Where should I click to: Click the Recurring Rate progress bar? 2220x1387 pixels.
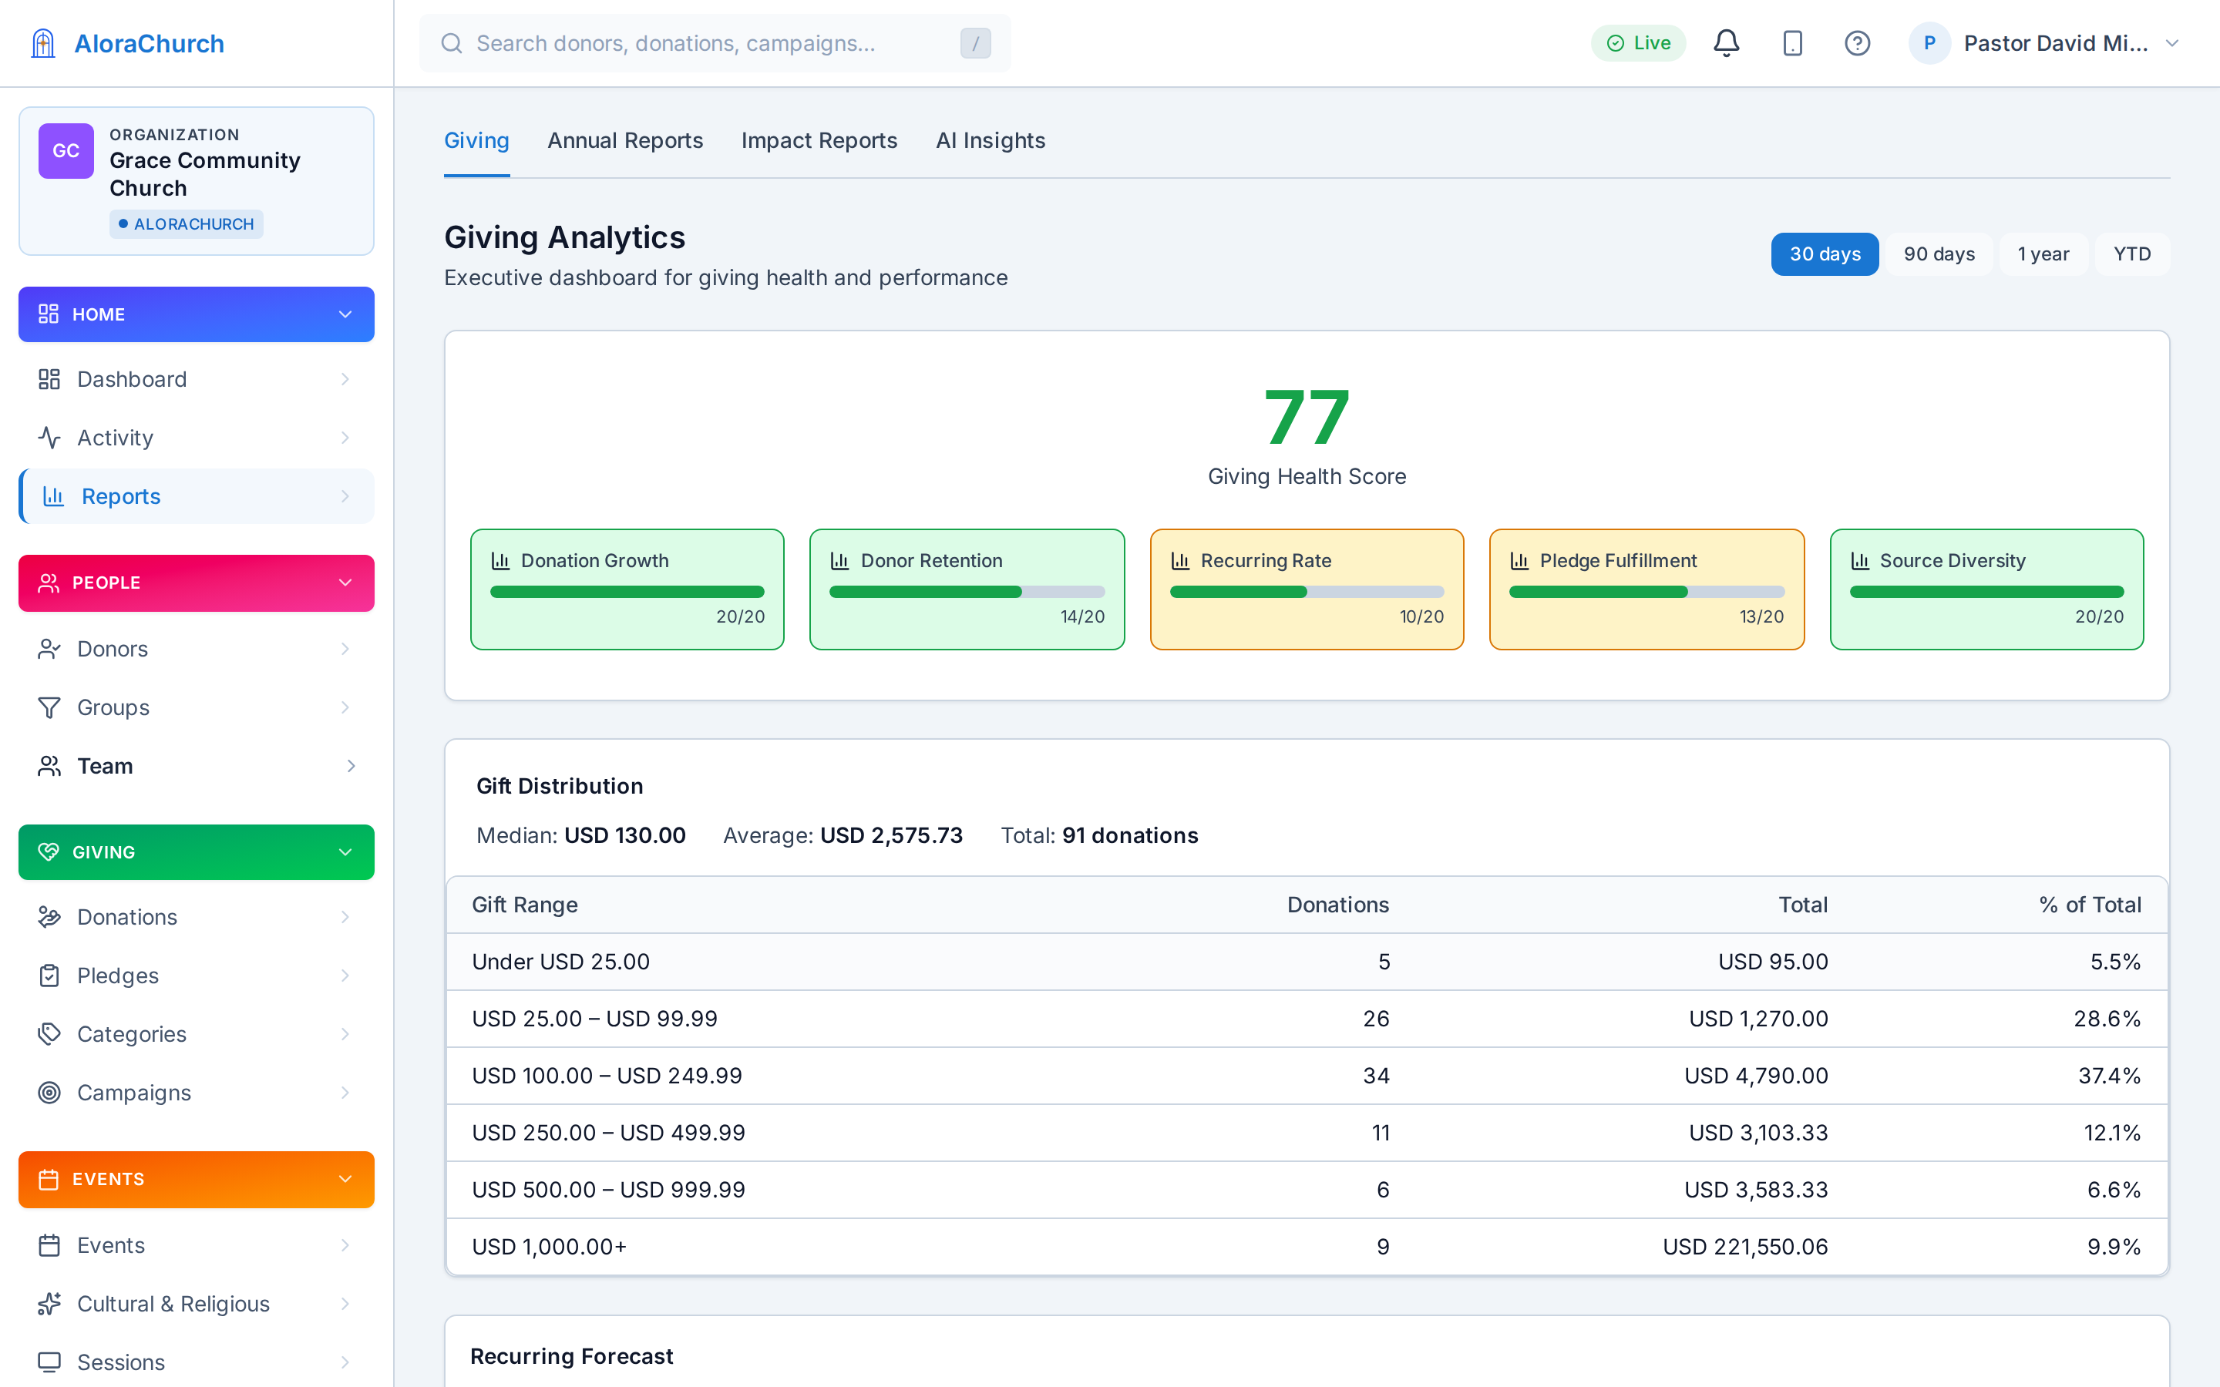tap(1307, 592)
